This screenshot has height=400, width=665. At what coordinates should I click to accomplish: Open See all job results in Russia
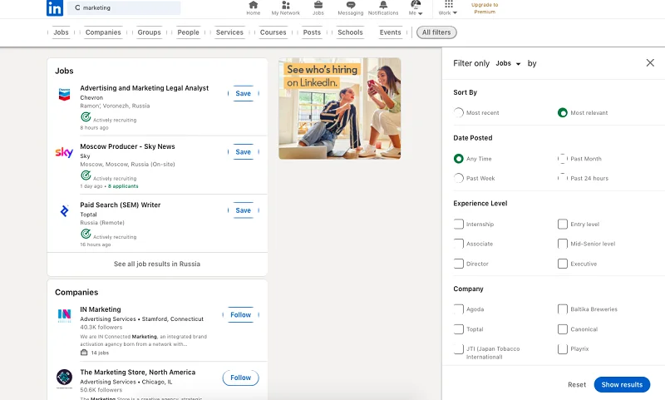[x=157, y=264]
